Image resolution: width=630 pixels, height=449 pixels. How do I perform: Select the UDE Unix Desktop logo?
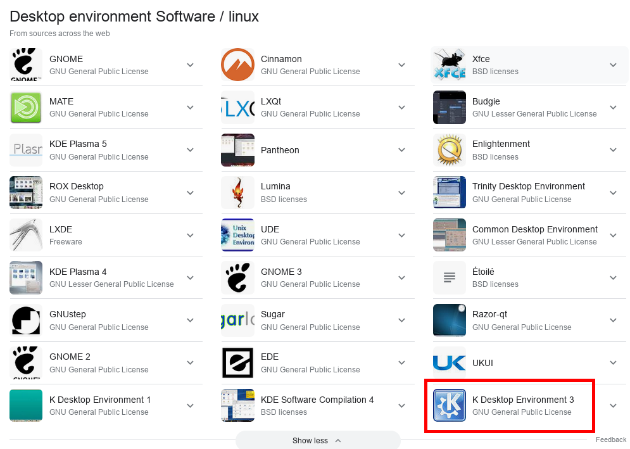(237, 235)
